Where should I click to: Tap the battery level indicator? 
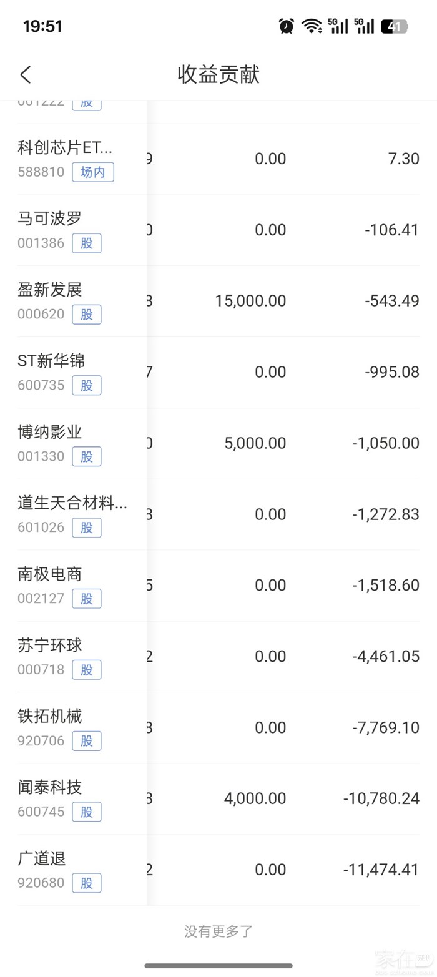click(394, 26)
